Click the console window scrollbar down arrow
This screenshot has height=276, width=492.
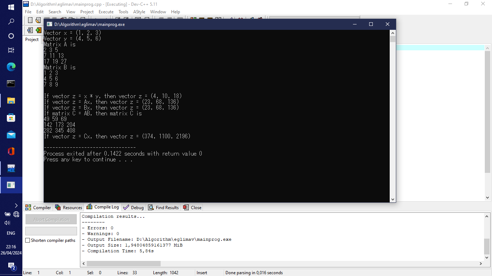[x=393, y=199]
